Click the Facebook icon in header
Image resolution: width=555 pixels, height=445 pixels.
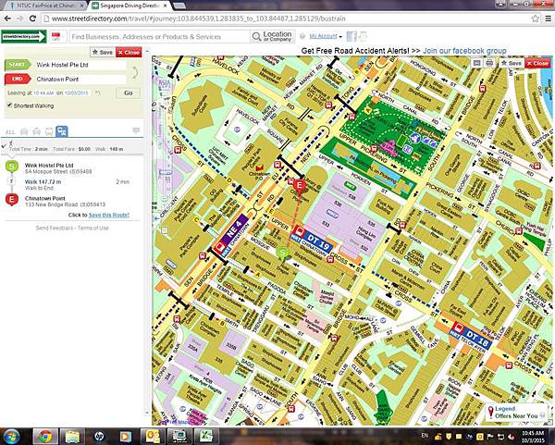coord(351,36)
